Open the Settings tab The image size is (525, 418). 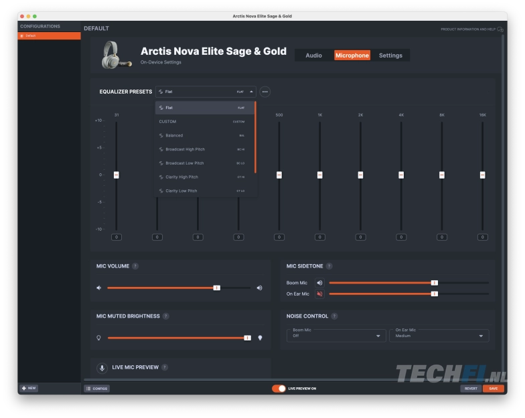click(x=390, y=56)
